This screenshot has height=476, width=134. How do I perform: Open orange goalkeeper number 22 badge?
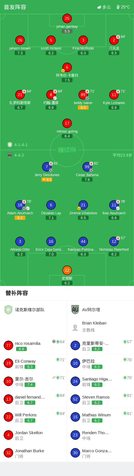point(67,270)
